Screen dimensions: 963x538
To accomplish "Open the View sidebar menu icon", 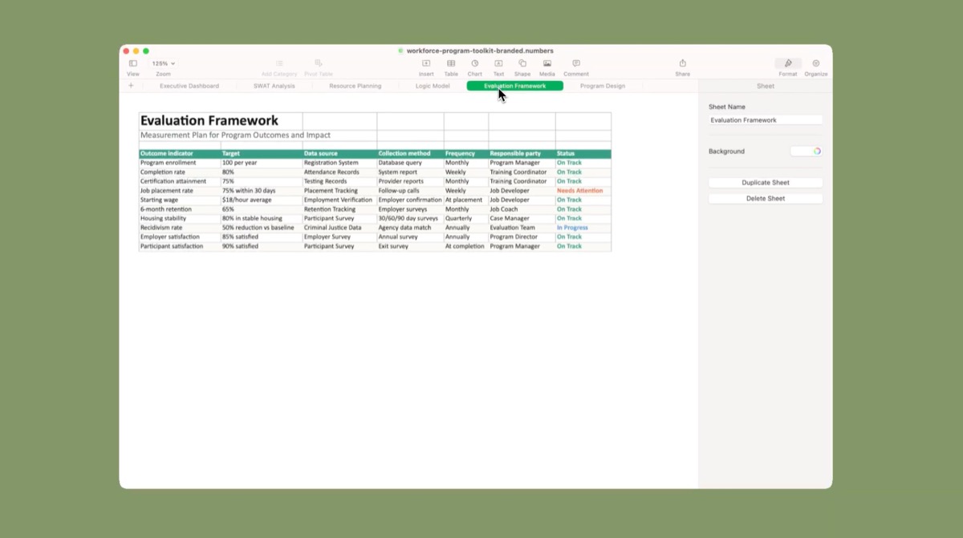I will (x=133, y=63).
